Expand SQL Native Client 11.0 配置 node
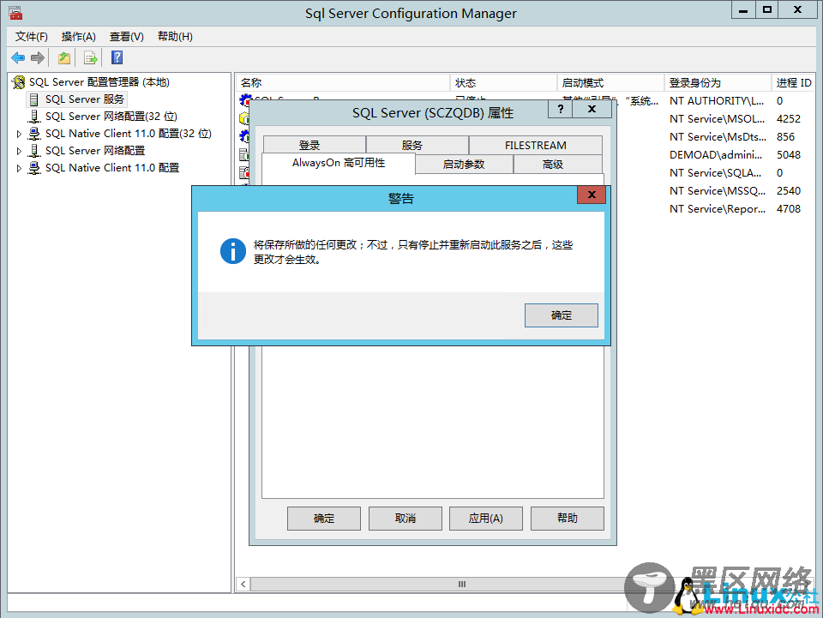Screen dimensions: 823x618 [19, 169]
